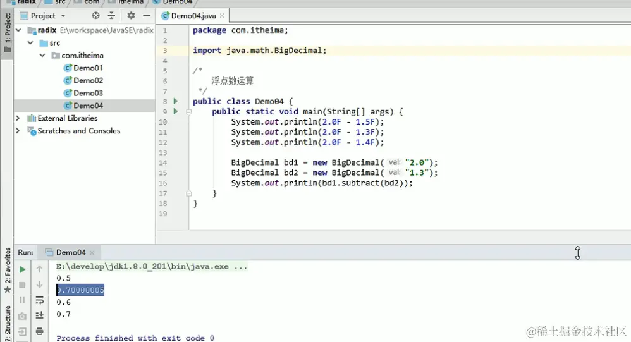Close the Demo04 run tab
Image resolution: width=631 pixels, height=342 pixels.
point(92,253)
